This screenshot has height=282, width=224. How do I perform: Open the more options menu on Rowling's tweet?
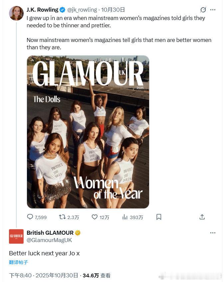213,10
